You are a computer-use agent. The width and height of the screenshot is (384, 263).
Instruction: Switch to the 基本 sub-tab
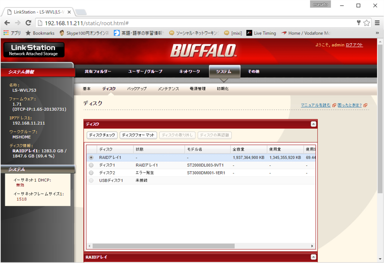tap(87, 89)
